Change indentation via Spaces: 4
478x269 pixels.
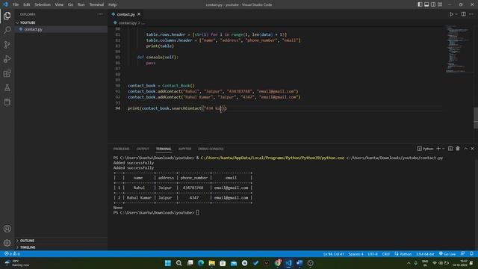point(356,254)
